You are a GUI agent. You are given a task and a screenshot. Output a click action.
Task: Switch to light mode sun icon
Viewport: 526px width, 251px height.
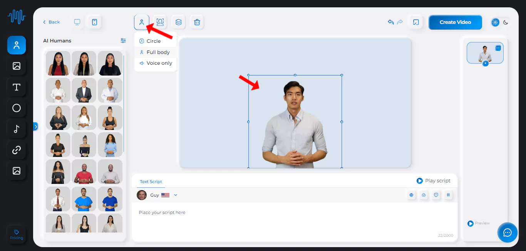495,22
